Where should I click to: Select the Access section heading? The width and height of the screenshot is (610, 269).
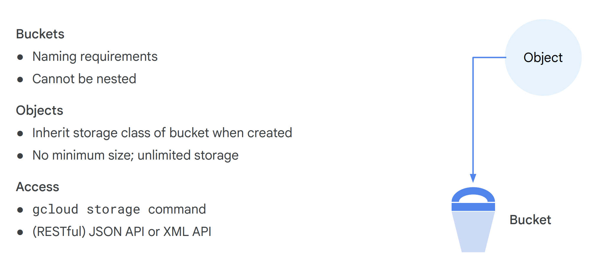tap(38, 187)
